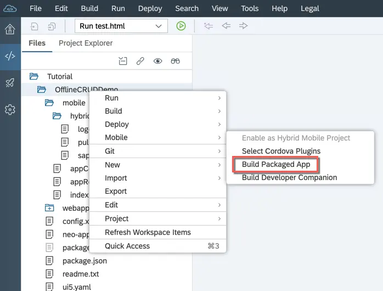Click the binoculars search files icon
The height and width of the screenshot is (291, 383).
tap(176, 61)
